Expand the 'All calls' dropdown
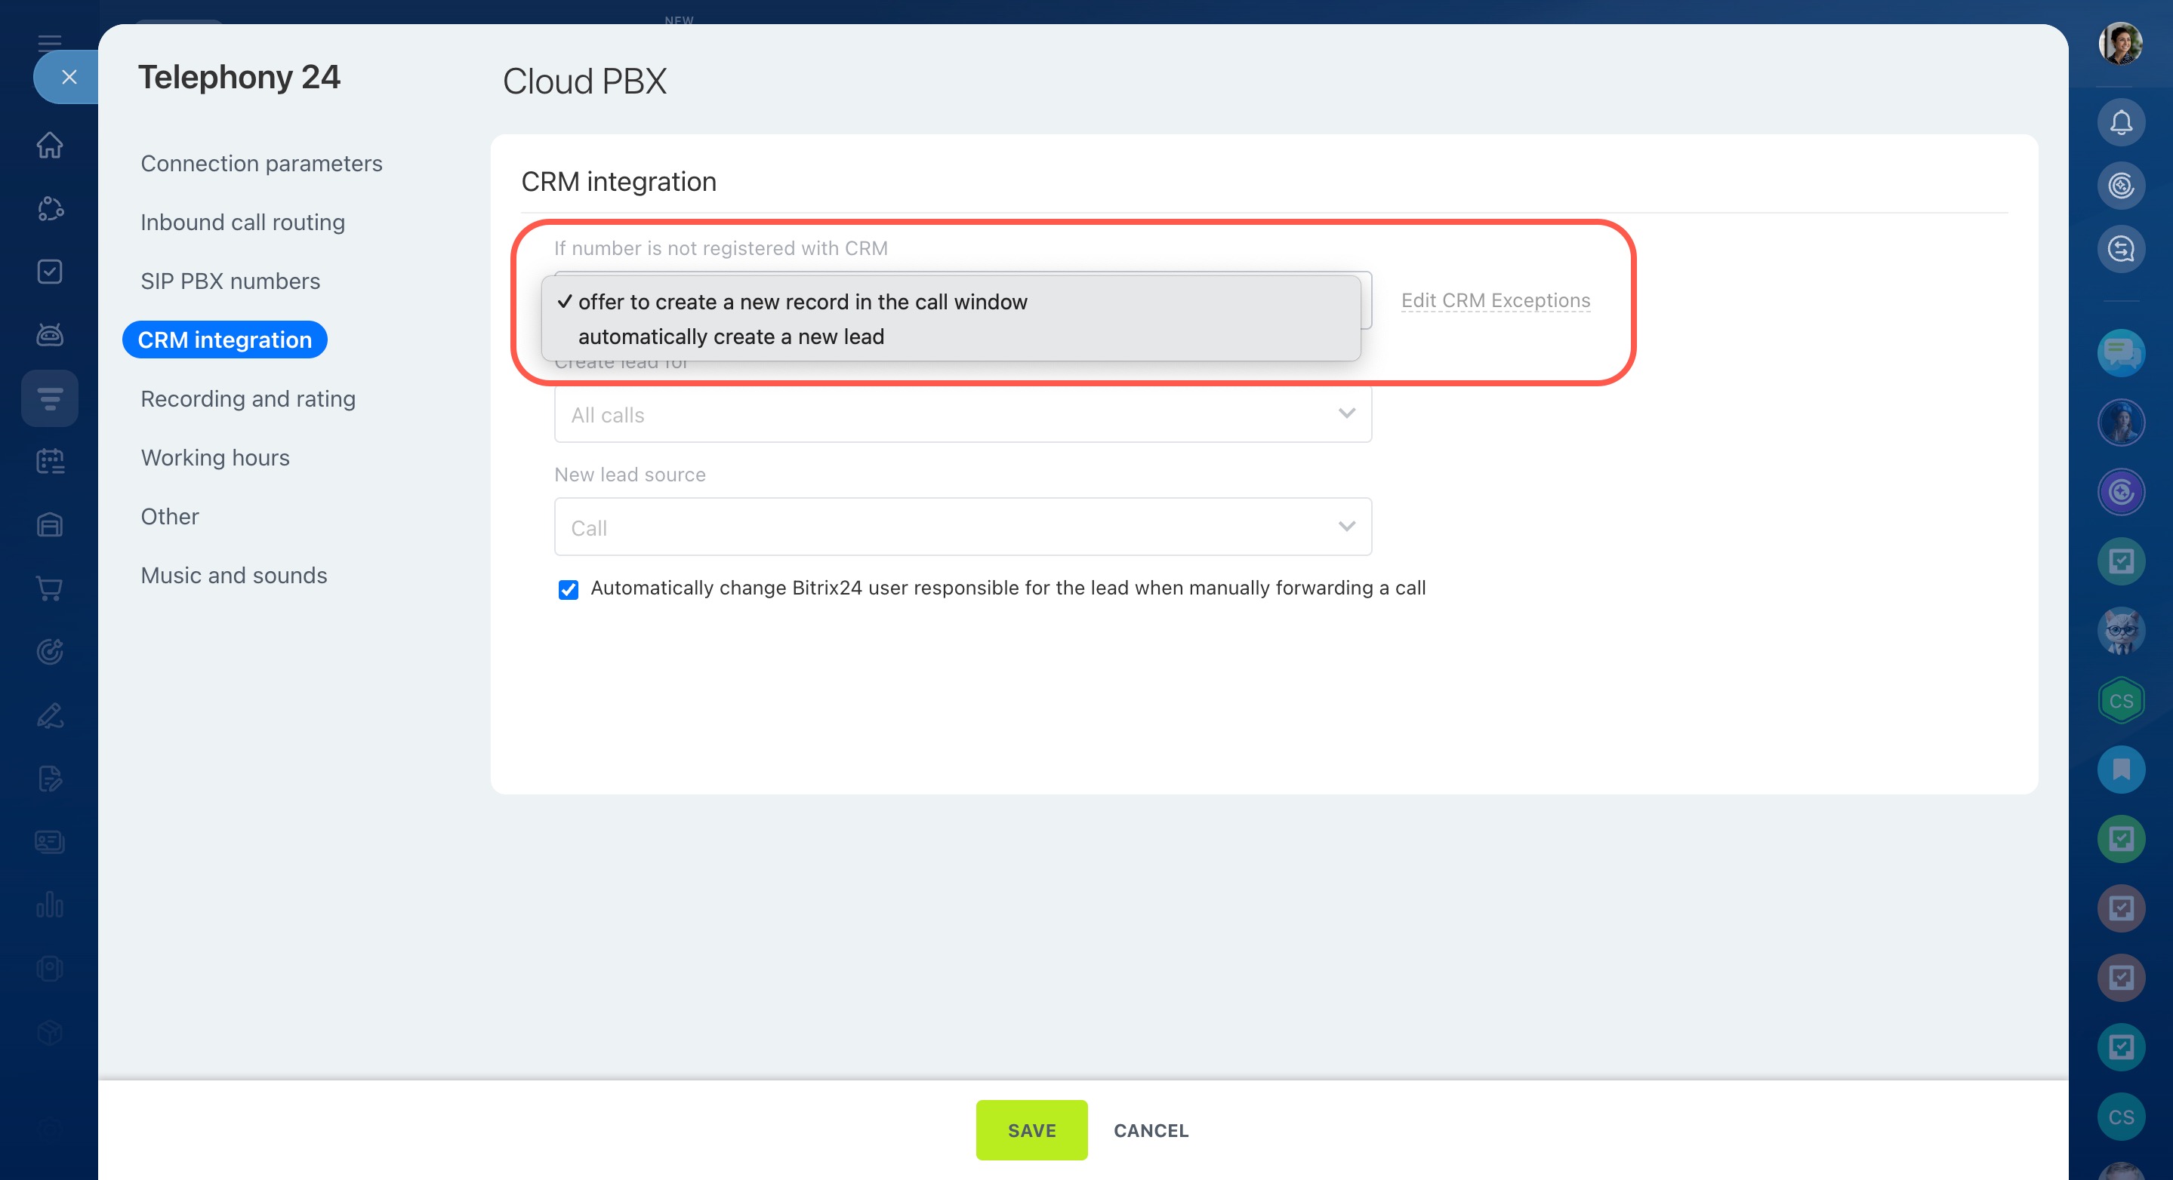2173x1180 pixels. tap(962, 415)
